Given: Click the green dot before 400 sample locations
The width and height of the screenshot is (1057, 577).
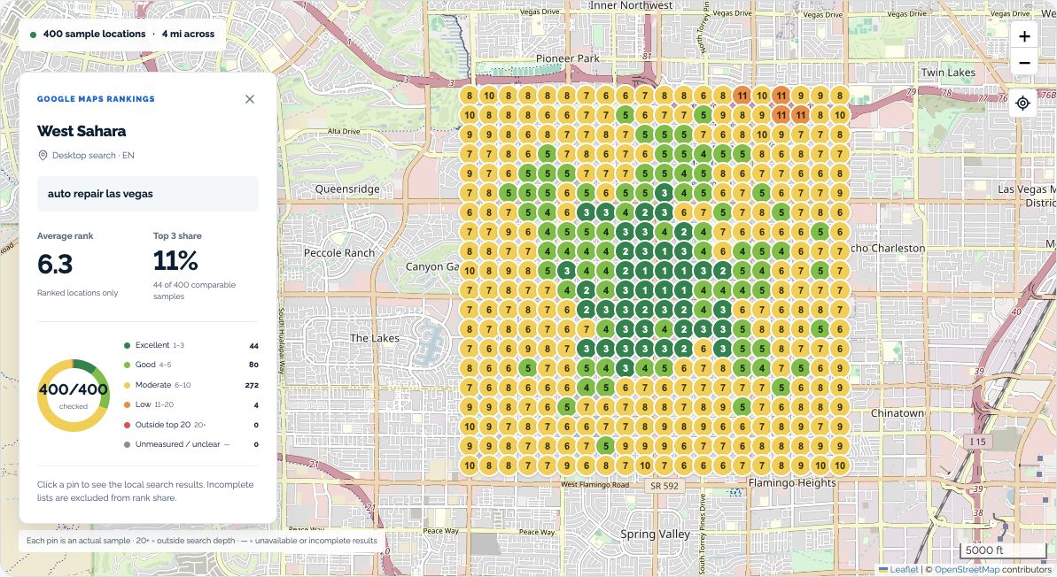Looking at the screenshot, I should coord(33,35).
